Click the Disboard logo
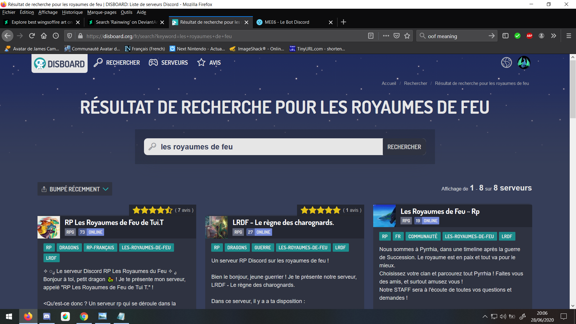Screen dimensions: 576x324 59,64
